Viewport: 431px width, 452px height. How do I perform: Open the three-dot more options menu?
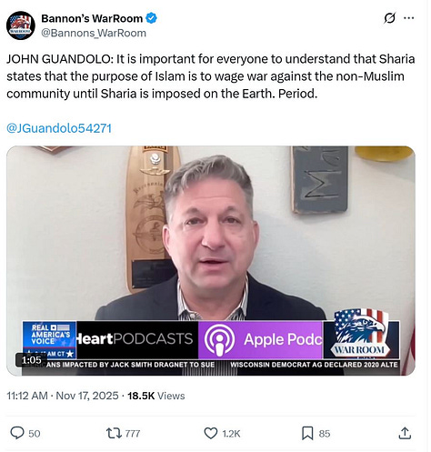coord(409,18)
